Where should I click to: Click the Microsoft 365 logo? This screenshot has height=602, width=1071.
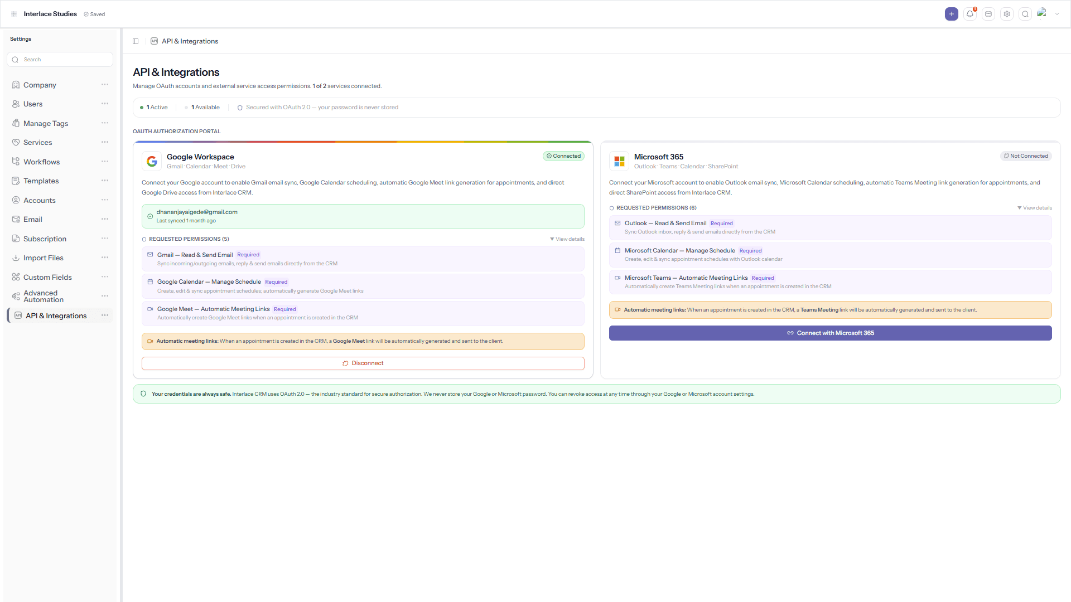pos(619,162)
